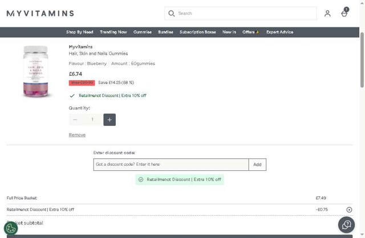Screen dimensions: 365x238
Task: Click the green Retailmenot Discount applied banner
Action: [x=180, y=179]
